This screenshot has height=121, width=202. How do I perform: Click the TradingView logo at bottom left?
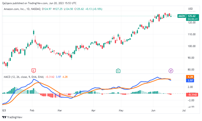tap(4, 117)
